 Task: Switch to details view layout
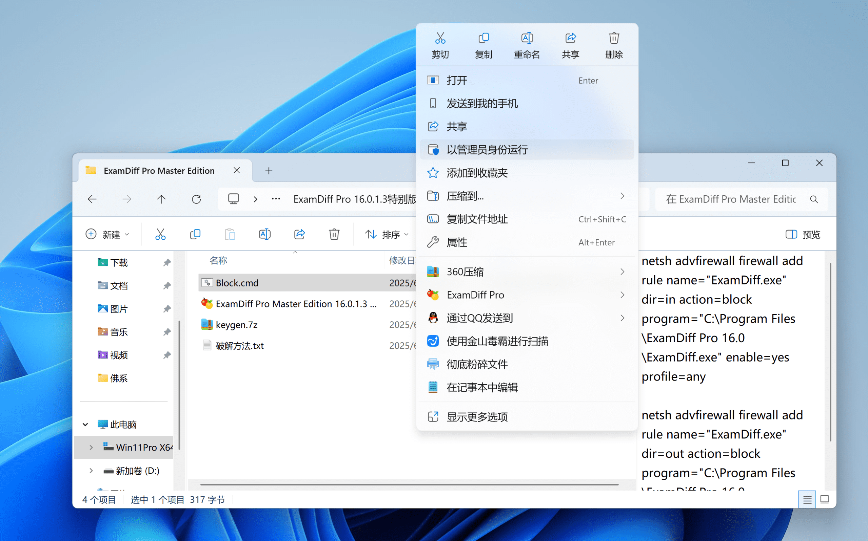coord(807,499)
